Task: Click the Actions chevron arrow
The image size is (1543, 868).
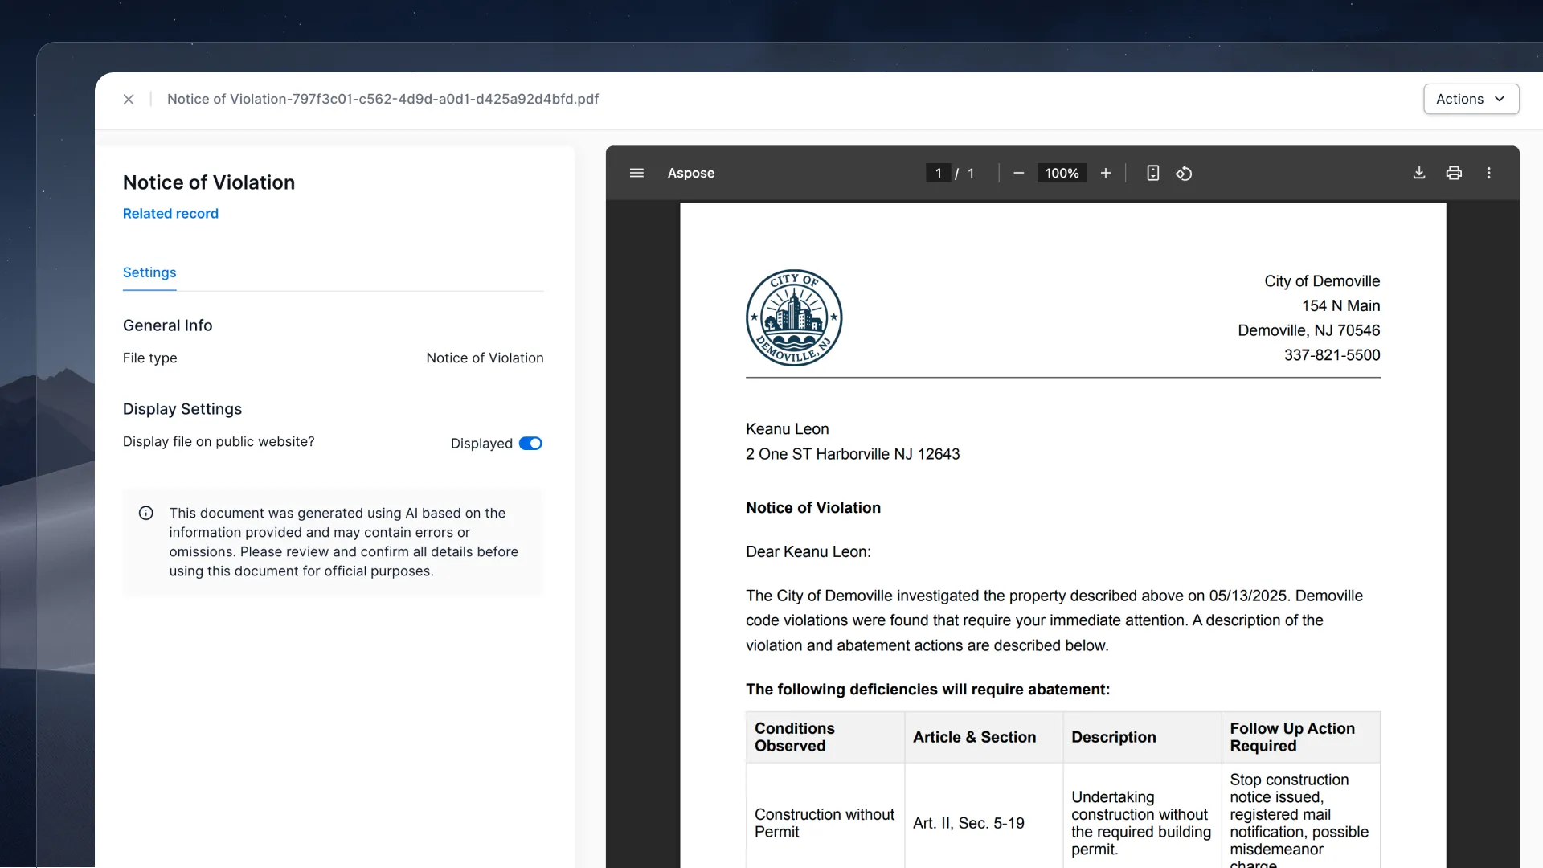Action: click(x=1500, y=99)
